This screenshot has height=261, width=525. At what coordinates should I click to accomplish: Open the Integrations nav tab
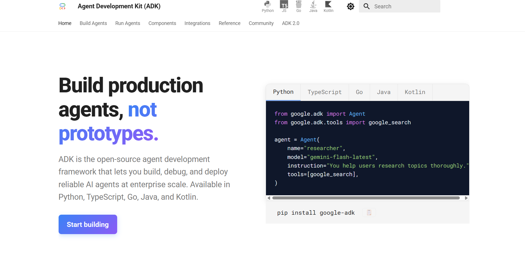(197, 23)
